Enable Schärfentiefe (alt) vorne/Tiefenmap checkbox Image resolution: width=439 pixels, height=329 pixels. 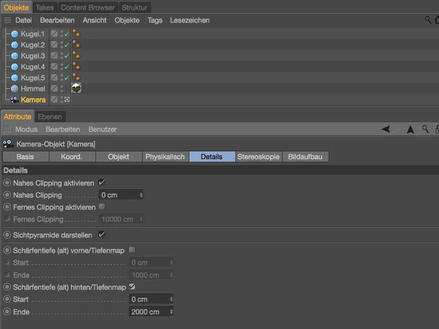pos(132,250)
